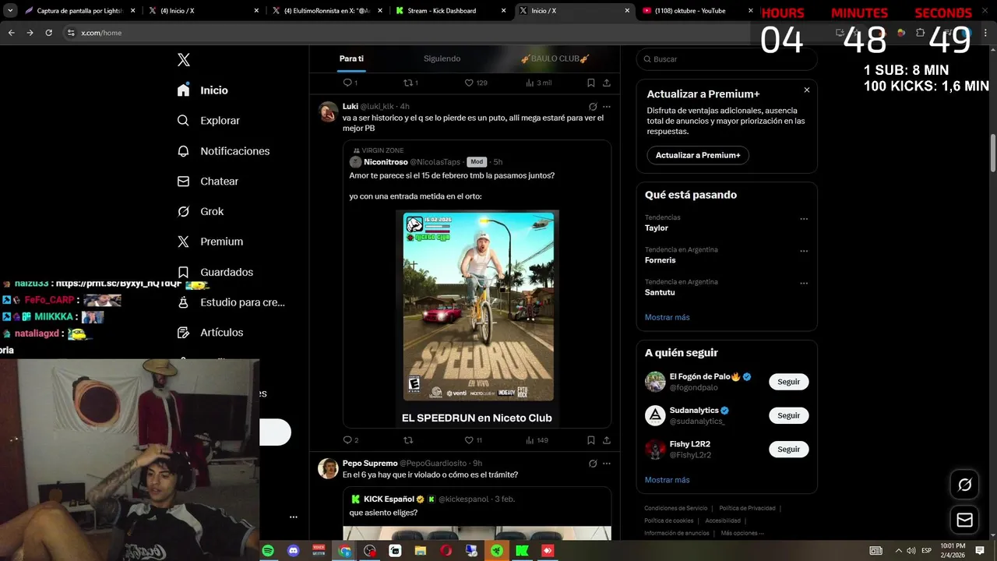Click Grok action icon on Pepo Supremo's post

point(593,464)
